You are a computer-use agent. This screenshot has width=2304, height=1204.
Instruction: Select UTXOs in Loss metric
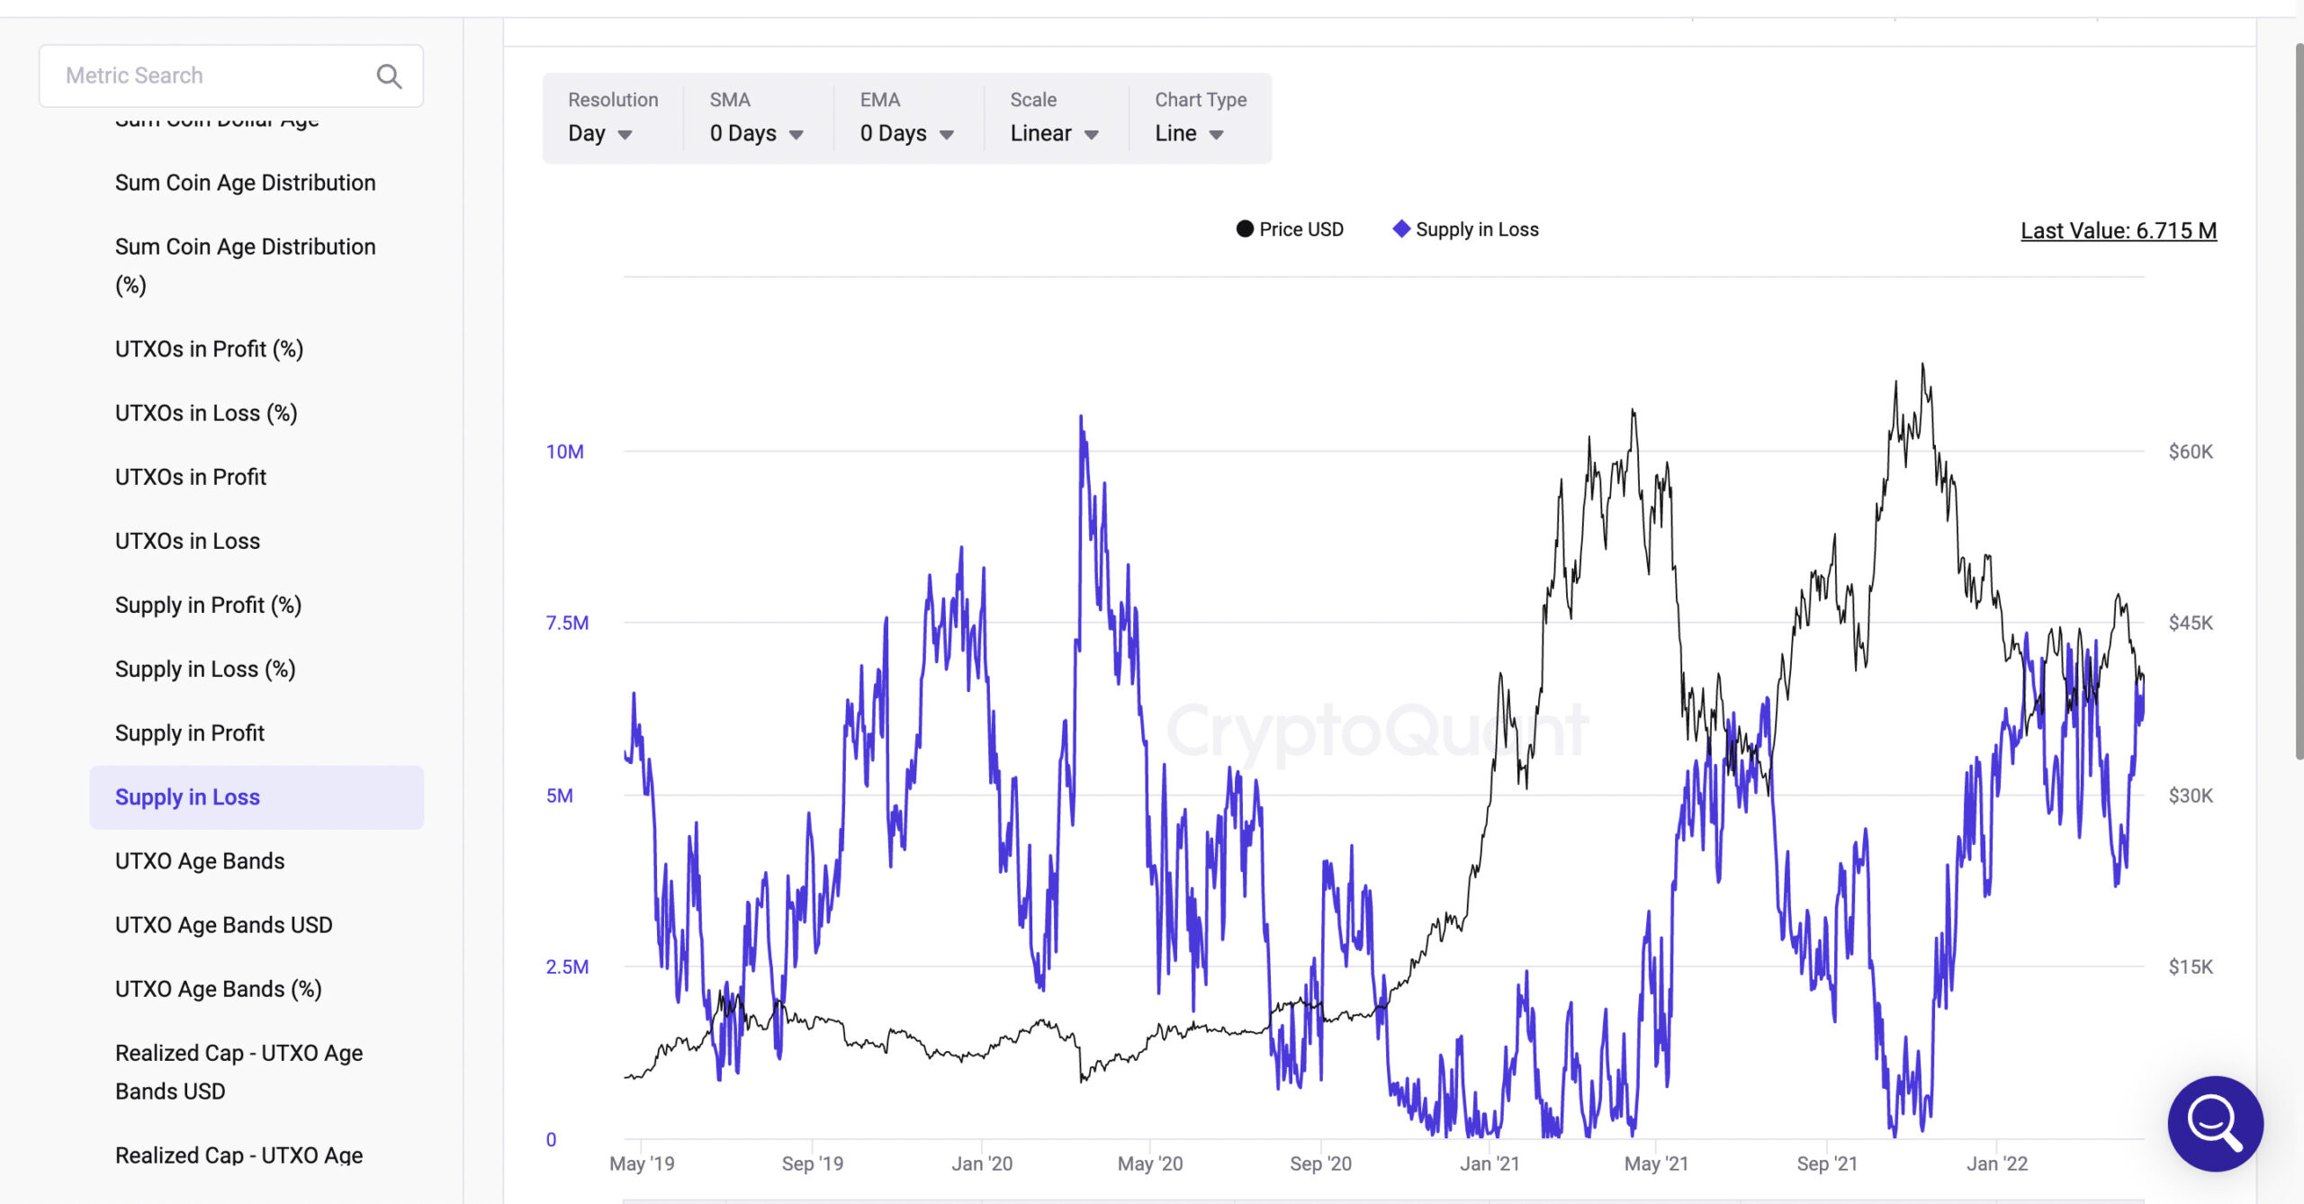coord(187,541)
